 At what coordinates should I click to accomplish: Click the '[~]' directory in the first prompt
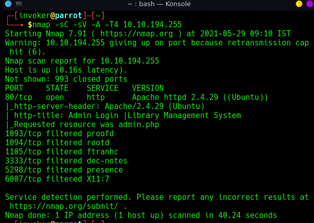coord(98,16)
